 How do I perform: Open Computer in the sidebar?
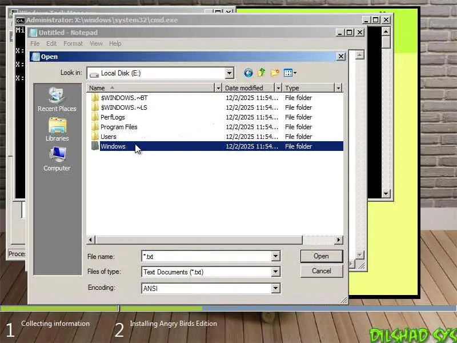(57, 159)
